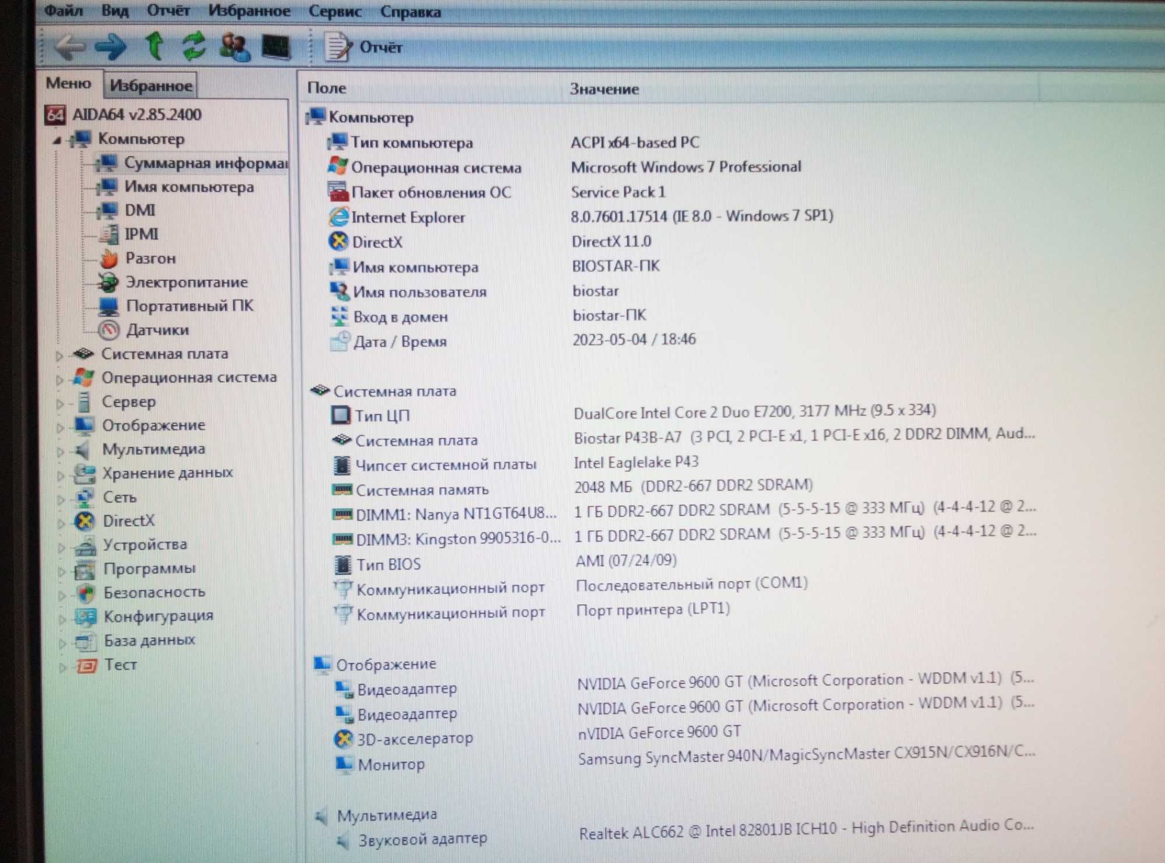Open the Отчёт menu in the menu bar
This screenshot has height=863, width=1165.
pyautogui.click(x=168, y=10)
